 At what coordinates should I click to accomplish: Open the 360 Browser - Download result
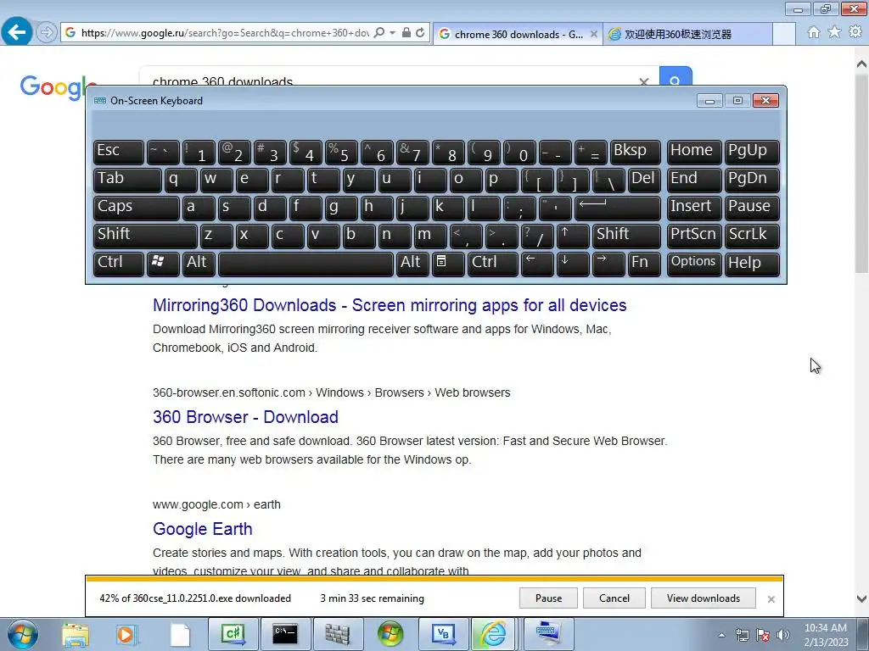245,417
